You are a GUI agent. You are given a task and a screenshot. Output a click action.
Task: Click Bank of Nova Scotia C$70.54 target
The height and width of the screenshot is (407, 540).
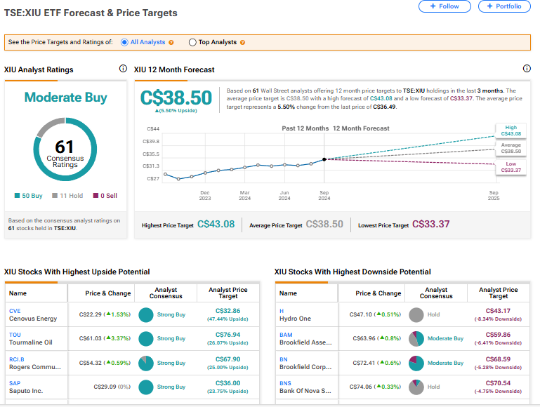point(498,383)
